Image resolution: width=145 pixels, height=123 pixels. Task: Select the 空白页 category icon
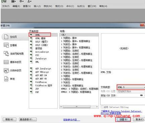click(6, 37)
